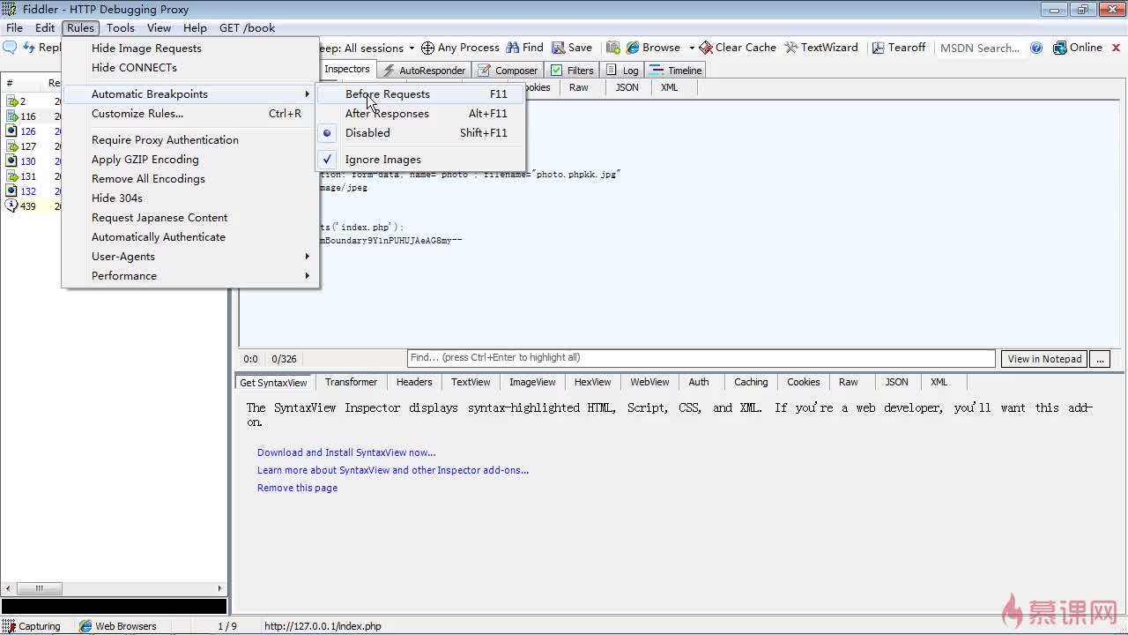
Task: Open the Timeline tab
Action: pyautogui.click(x=676, y=71)
